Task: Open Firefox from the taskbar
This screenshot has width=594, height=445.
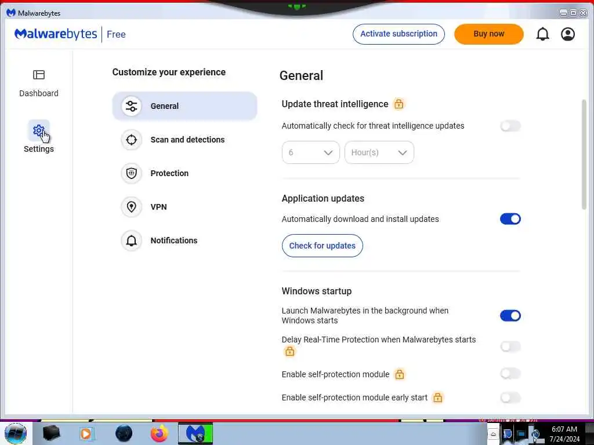Action: point(160,433)
